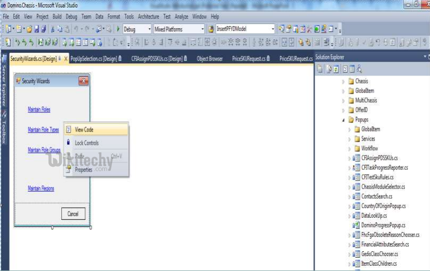
Task: Collapse the Popups folder in Solution Explorer
Action: click(343, 120)
